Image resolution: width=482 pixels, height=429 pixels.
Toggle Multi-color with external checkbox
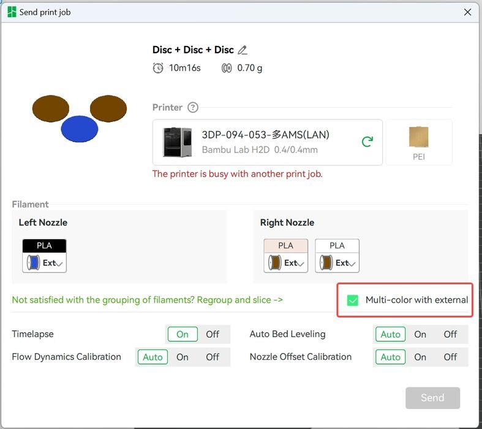[353, 300]
